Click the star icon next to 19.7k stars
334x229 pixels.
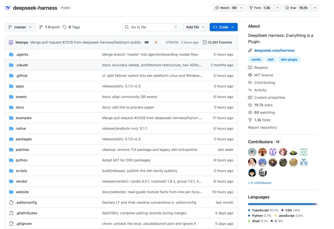250,105
